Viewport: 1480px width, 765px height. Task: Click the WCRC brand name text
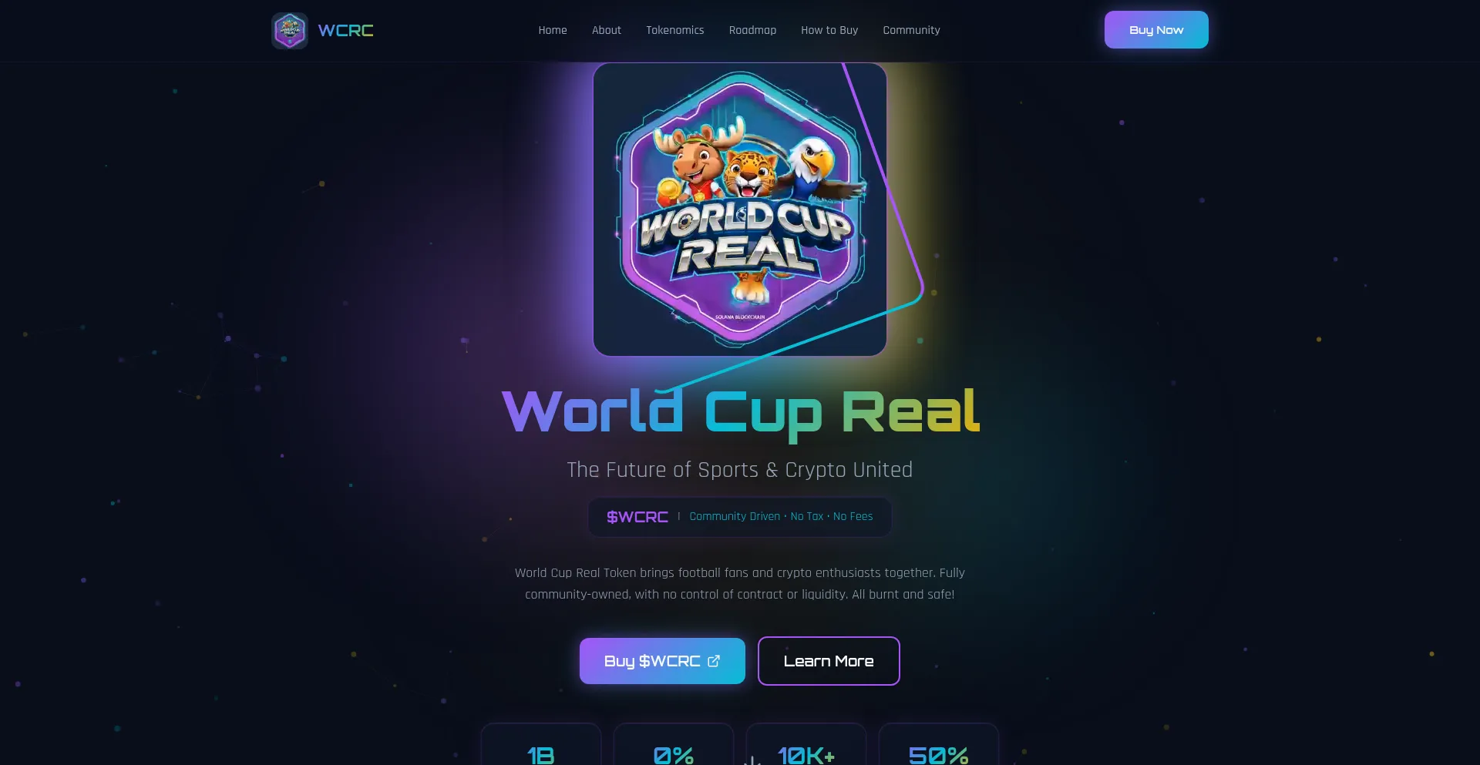point(346,31)
